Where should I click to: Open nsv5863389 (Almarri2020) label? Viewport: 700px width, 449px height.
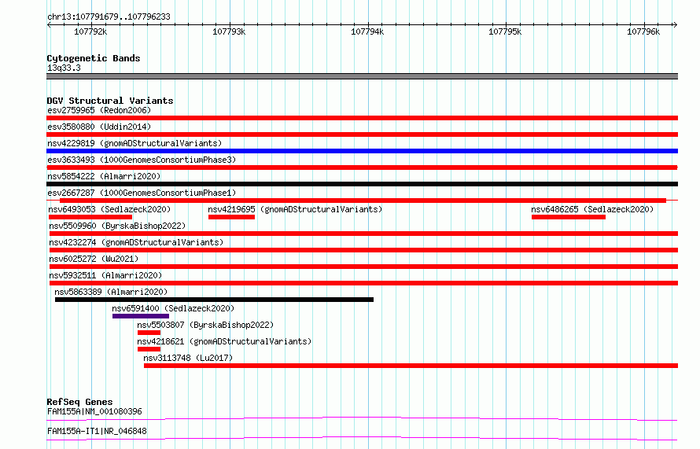(111, 292)
